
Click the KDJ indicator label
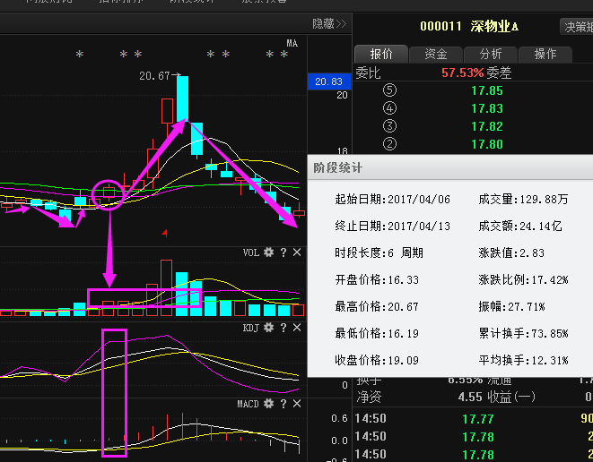tap(251, 328)
